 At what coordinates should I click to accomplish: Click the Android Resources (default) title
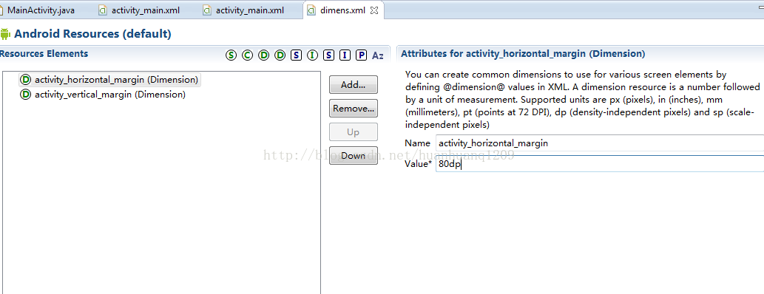click(x=92, y=34)
